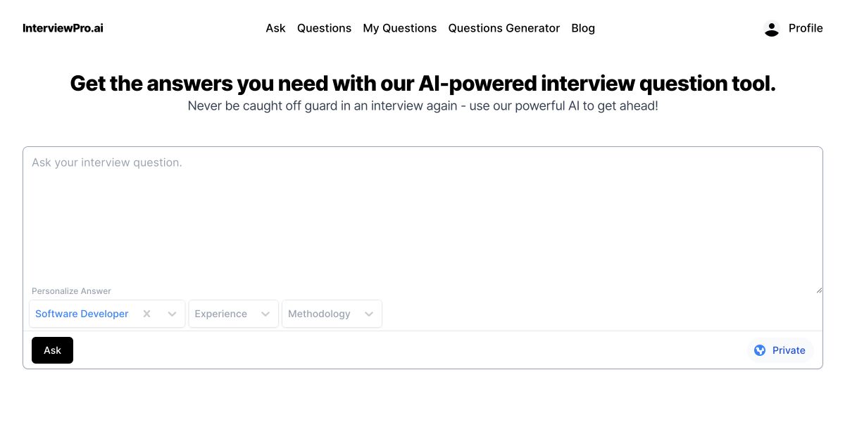
Task: Expand the Software Developer role dropdown arrow
Action: [x=172, y=314]
